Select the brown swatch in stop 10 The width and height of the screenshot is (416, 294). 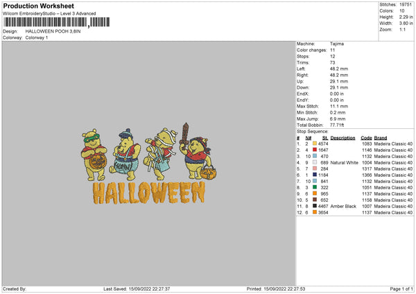[x=315, y=200]
